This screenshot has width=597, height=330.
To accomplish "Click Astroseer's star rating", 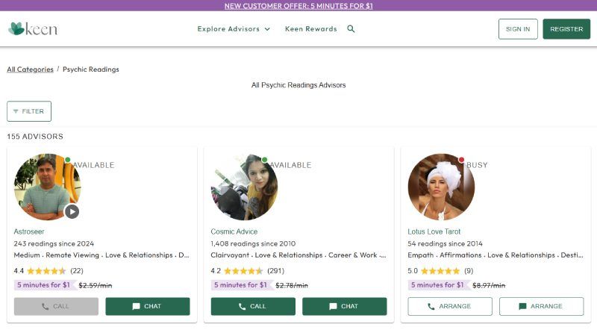I will [x=46, y=271].
